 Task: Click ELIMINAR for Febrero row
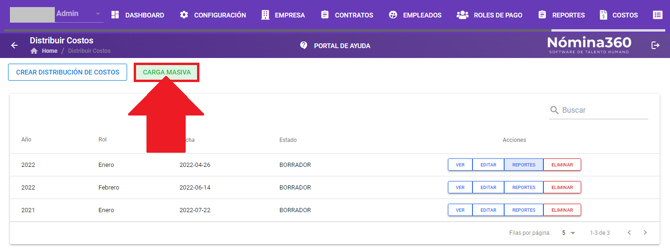[562, 188]
